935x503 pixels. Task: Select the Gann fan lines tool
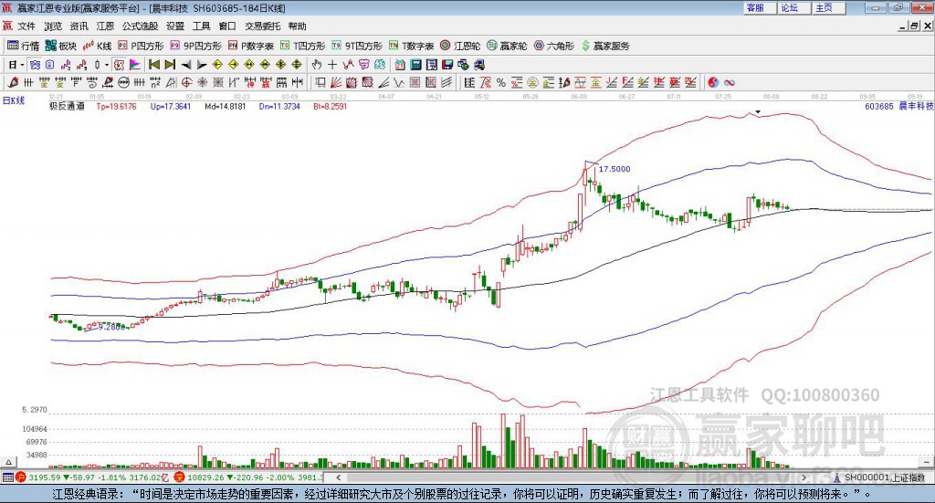(x=336, y=82)
